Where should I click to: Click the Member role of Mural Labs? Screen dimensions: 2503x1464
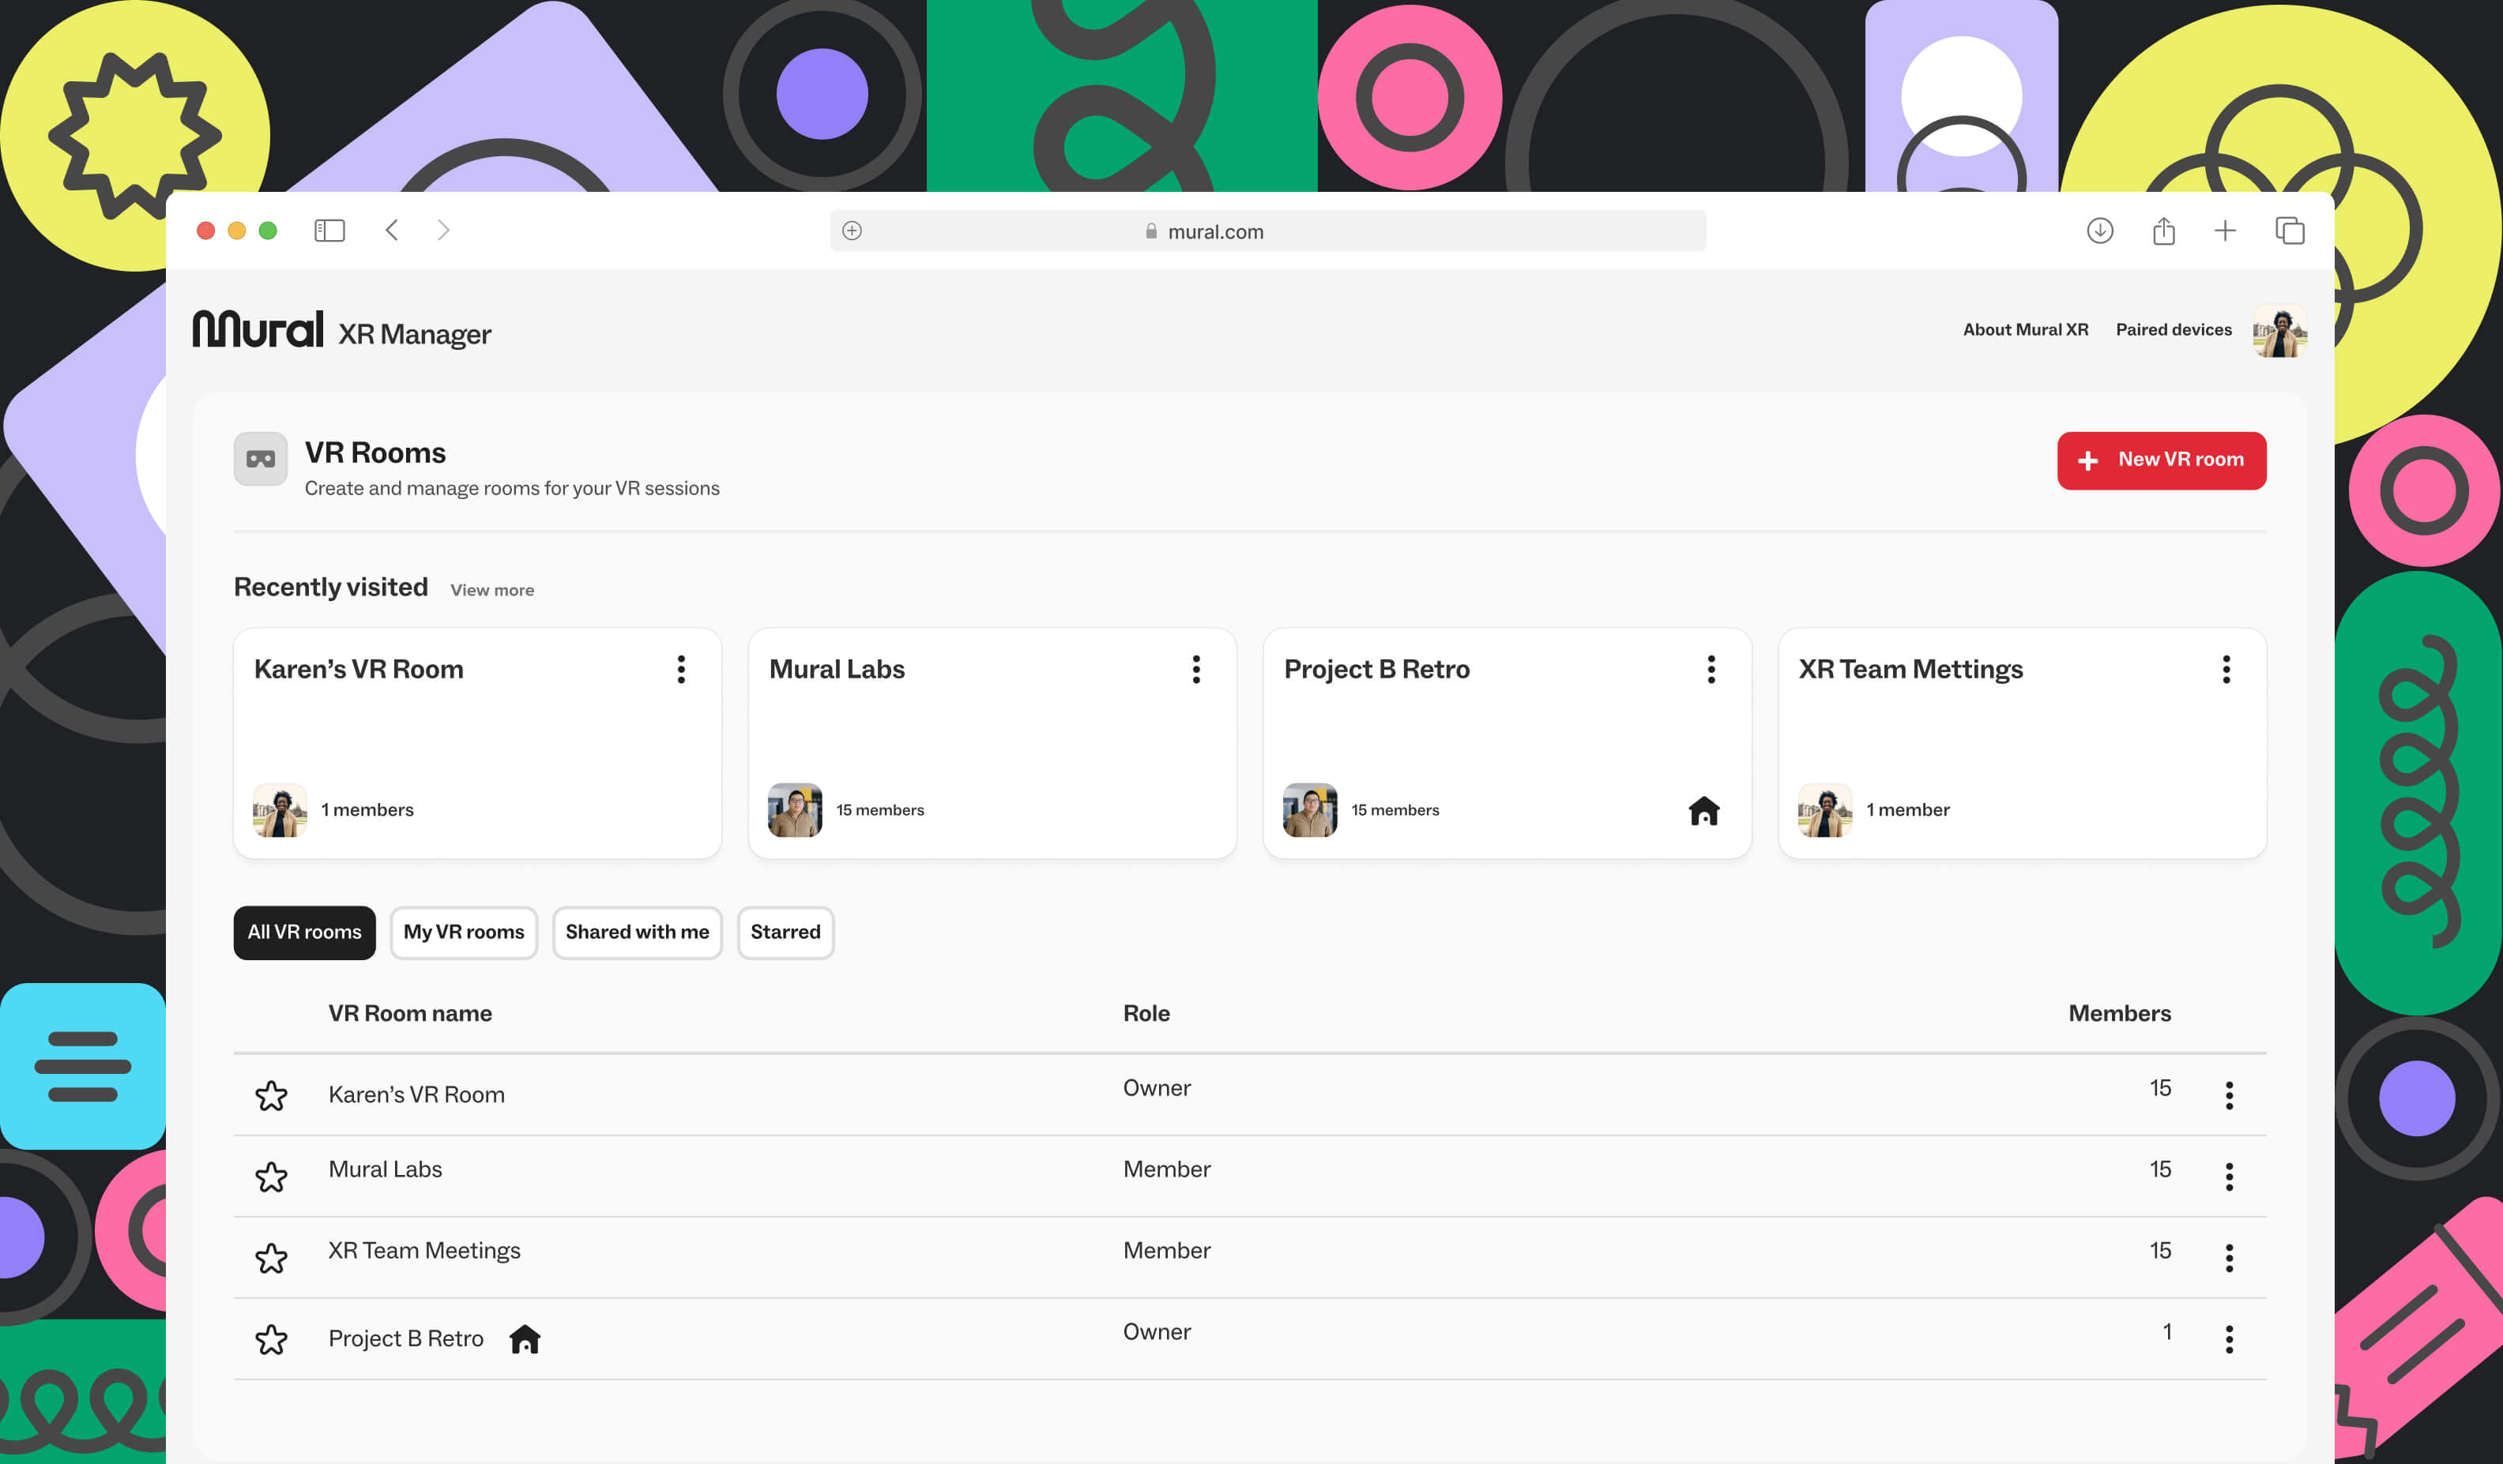[x=1167, y=1169]
